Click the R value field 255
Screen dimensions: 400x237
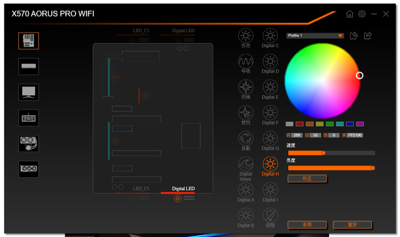pyautogui.click(x=297, y=135)
